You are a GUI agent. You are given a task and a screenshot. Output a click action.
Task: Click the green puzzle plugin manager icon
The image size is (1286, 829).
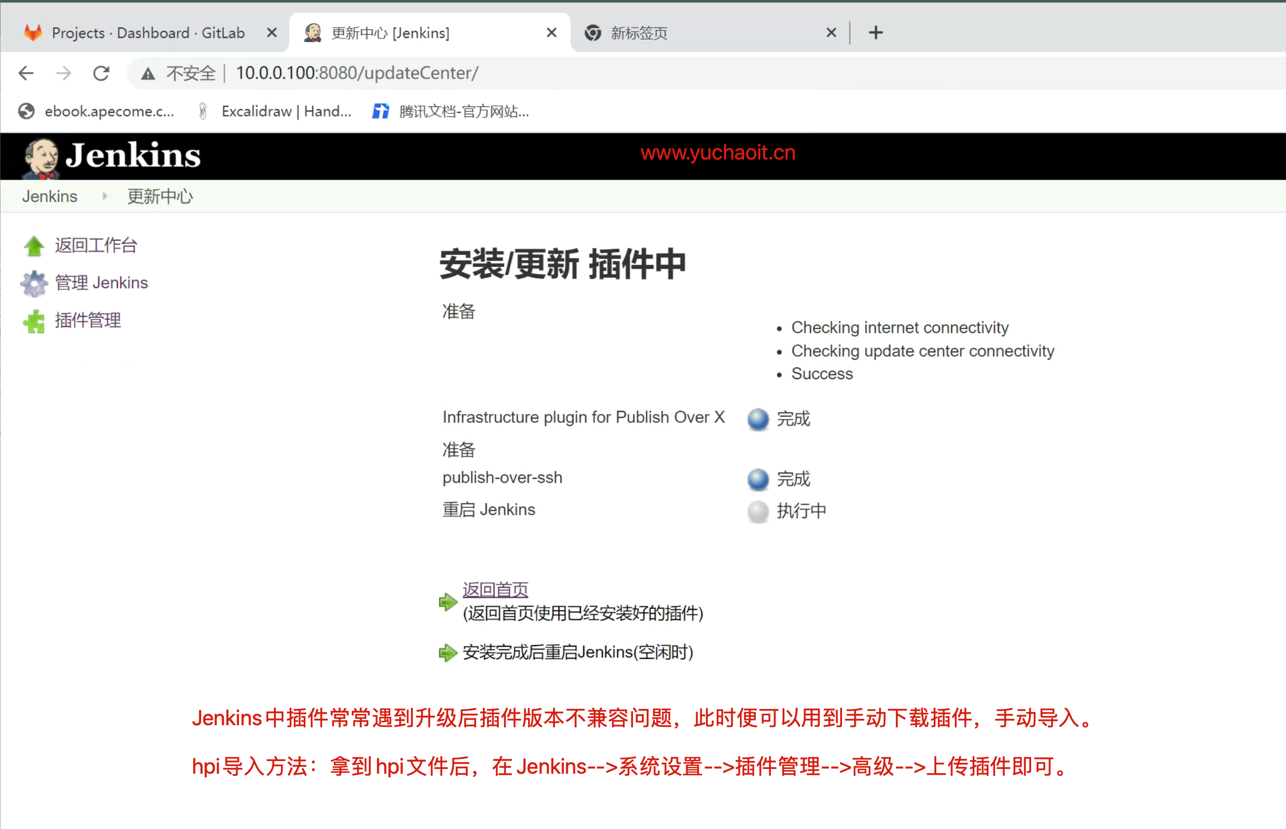tap(34, 321)
